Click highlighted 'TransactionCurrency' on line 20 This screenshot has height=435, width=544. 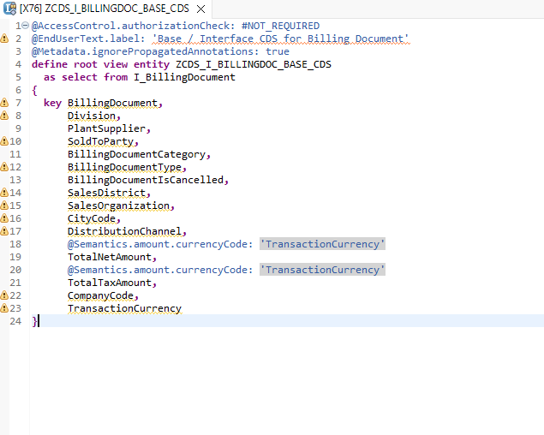point(322,270)
